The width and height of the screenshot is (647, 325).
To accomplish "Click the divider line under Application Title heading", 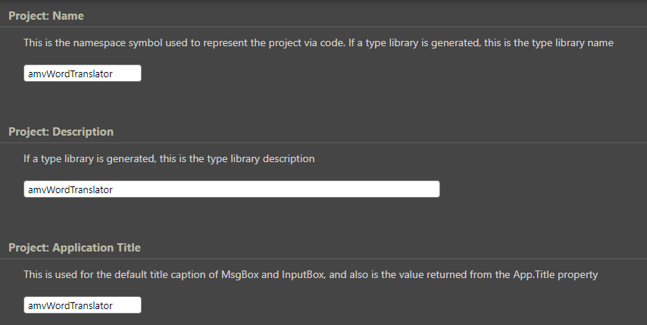I will (323, 258).
